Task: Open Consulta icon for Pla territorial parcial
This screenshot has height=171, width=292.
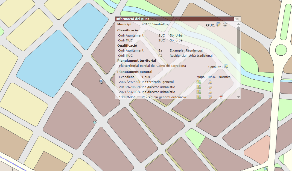Action: tap(226, 66)
